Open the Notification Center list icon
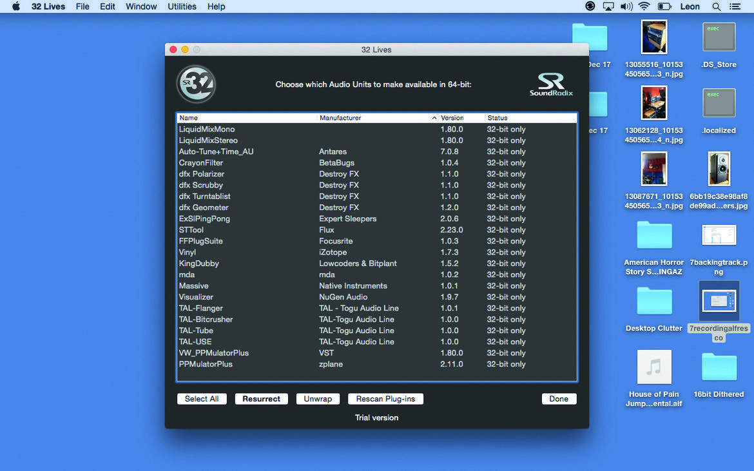Image resolution: width=754 pixels, height=471 pixels. point(735,6)
